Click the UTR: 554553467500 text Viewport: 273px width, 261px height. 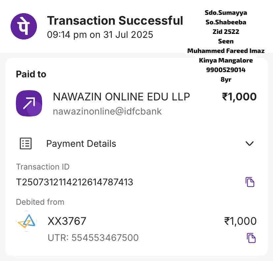point(93,238)
